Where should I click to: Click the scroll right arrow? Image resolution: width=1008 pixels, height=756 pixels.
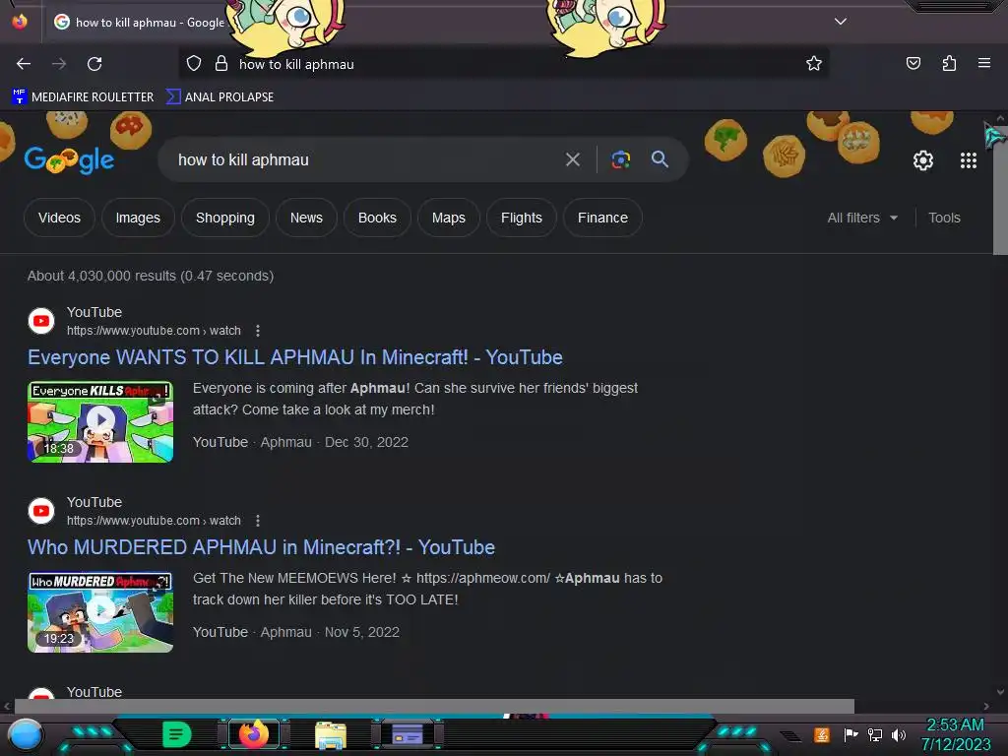click(x=986, y=707)
